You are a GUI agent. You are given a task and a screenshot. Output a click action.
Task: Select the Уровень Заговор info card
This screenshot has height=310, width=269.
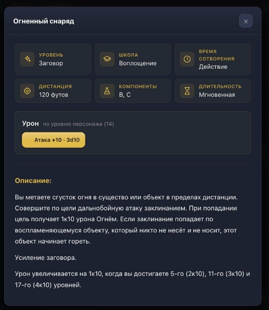[x=53, y=59]
